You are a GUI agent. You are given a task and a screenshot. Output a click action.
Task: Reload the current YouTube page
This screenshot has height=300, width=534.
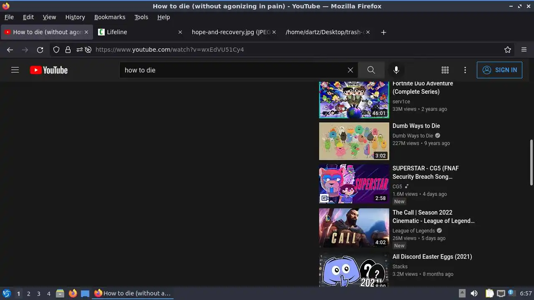40,50
